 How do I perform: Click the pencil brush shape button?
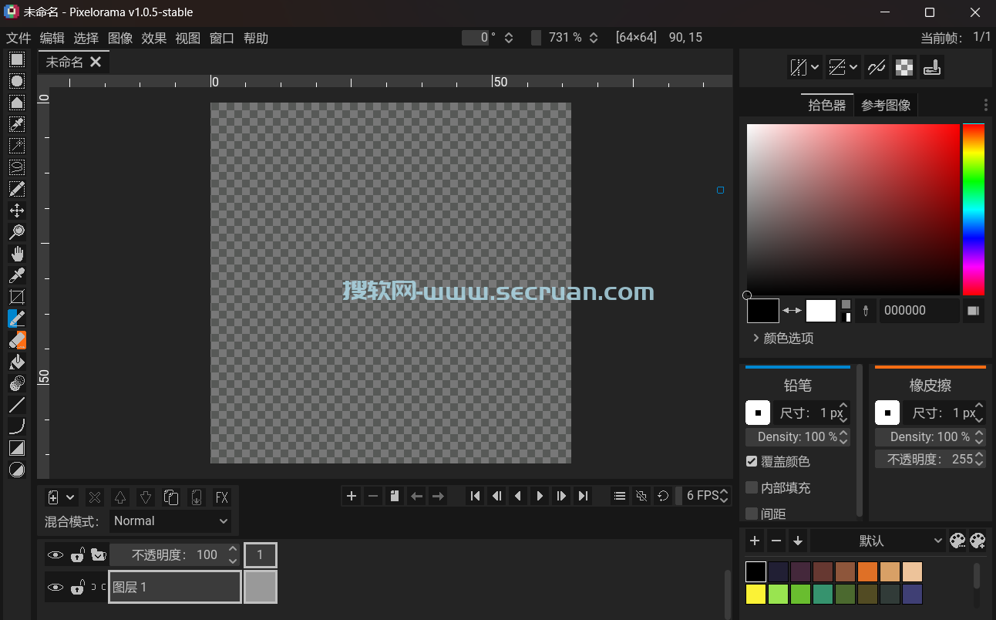coord(758,413)
